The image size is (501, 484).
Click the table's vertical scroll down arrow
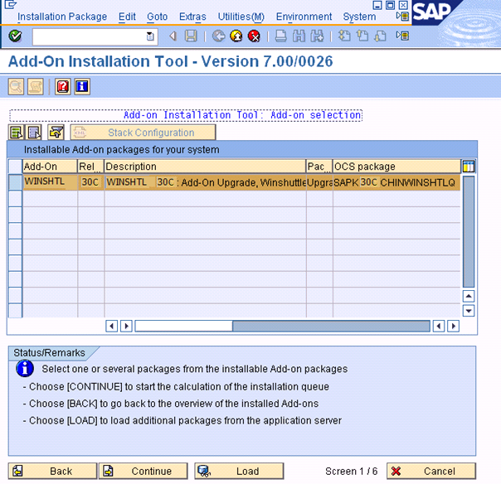pyautogui.click(x=469, y=311)
